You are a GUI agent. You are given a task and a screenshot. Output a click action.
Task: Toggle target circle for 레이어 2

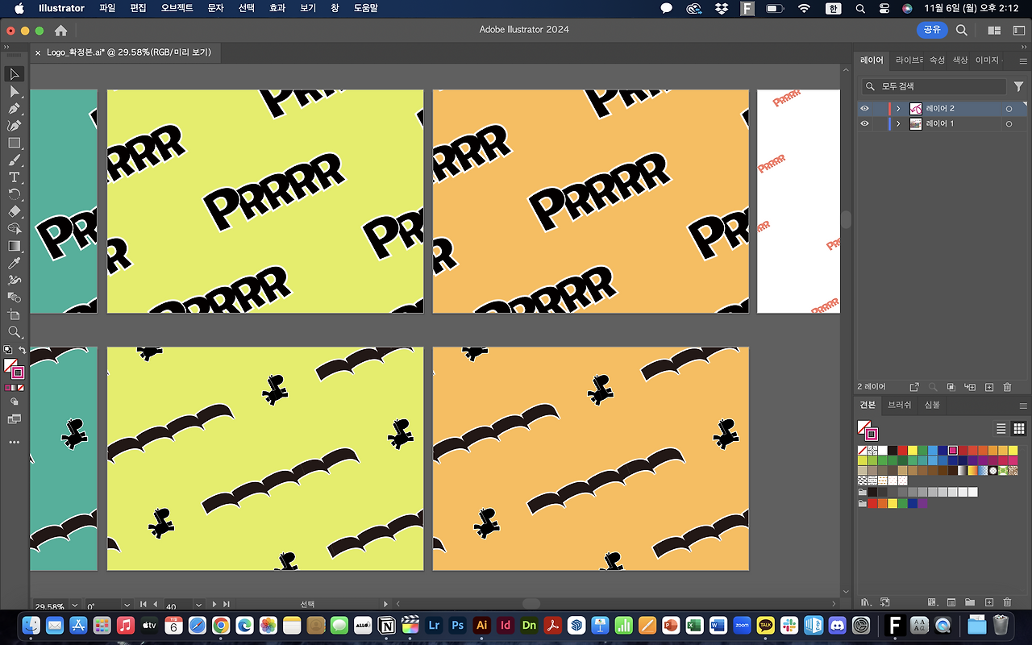pyautogui.click(x=1009, y=109)
